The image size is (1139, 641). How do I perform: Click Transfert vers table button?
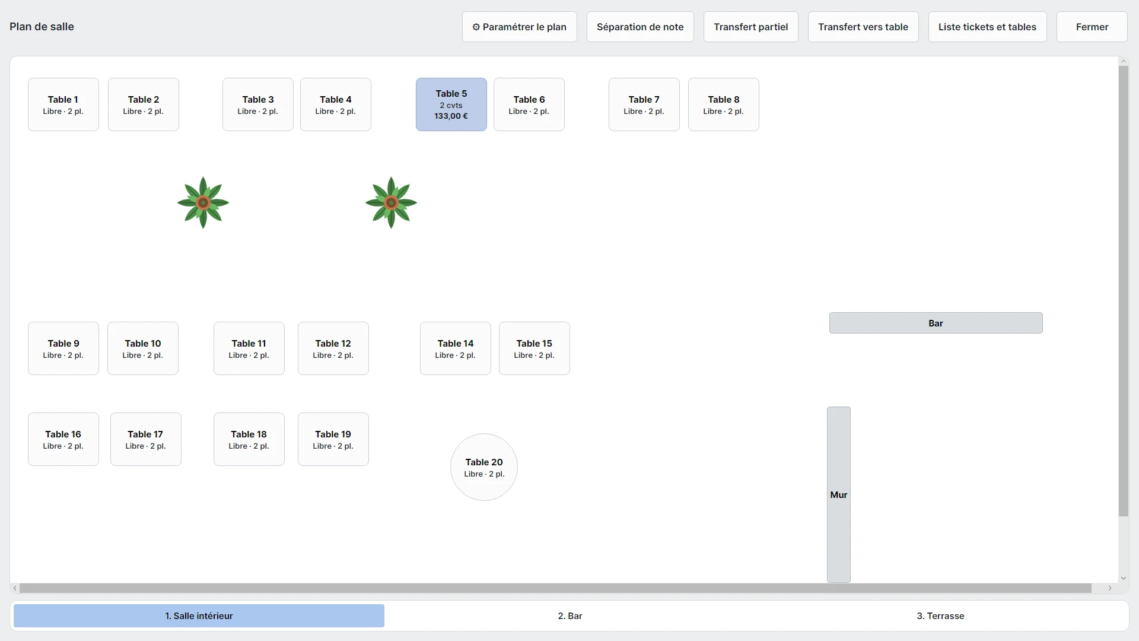click(x=863, y=27)
